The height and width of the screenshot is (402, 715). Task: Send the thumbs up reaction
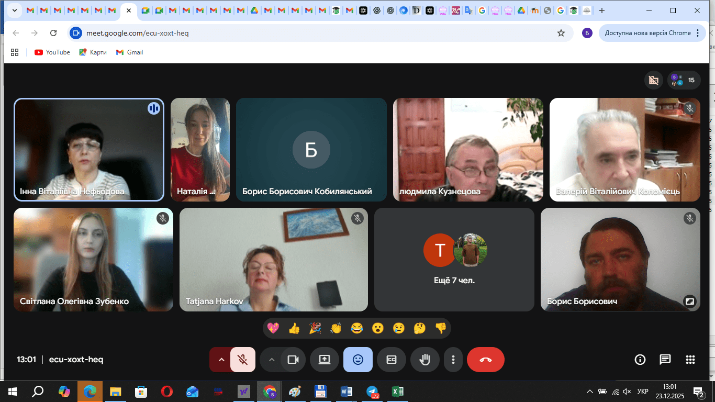coord(294,328)
